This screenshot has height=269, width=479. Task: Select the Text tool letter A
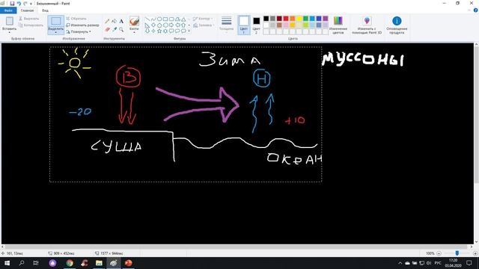[121, 22]
